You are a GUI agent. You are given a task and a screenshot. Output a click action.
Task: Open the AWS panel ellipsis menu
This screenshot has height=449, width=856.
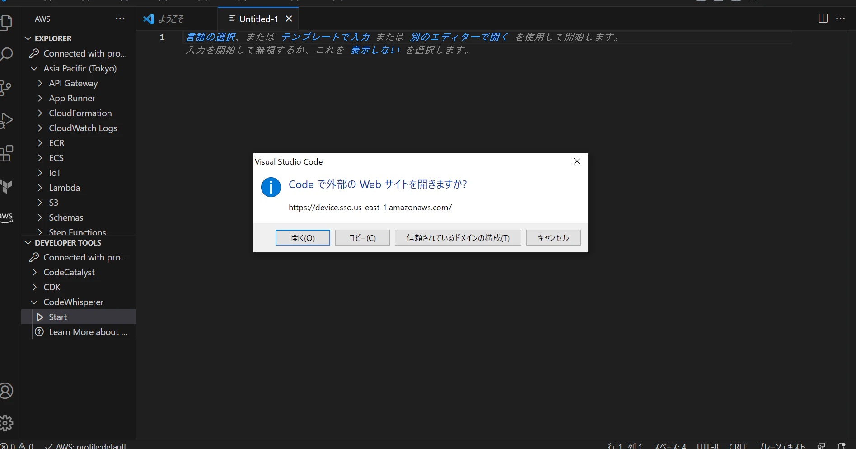point(120,19)
